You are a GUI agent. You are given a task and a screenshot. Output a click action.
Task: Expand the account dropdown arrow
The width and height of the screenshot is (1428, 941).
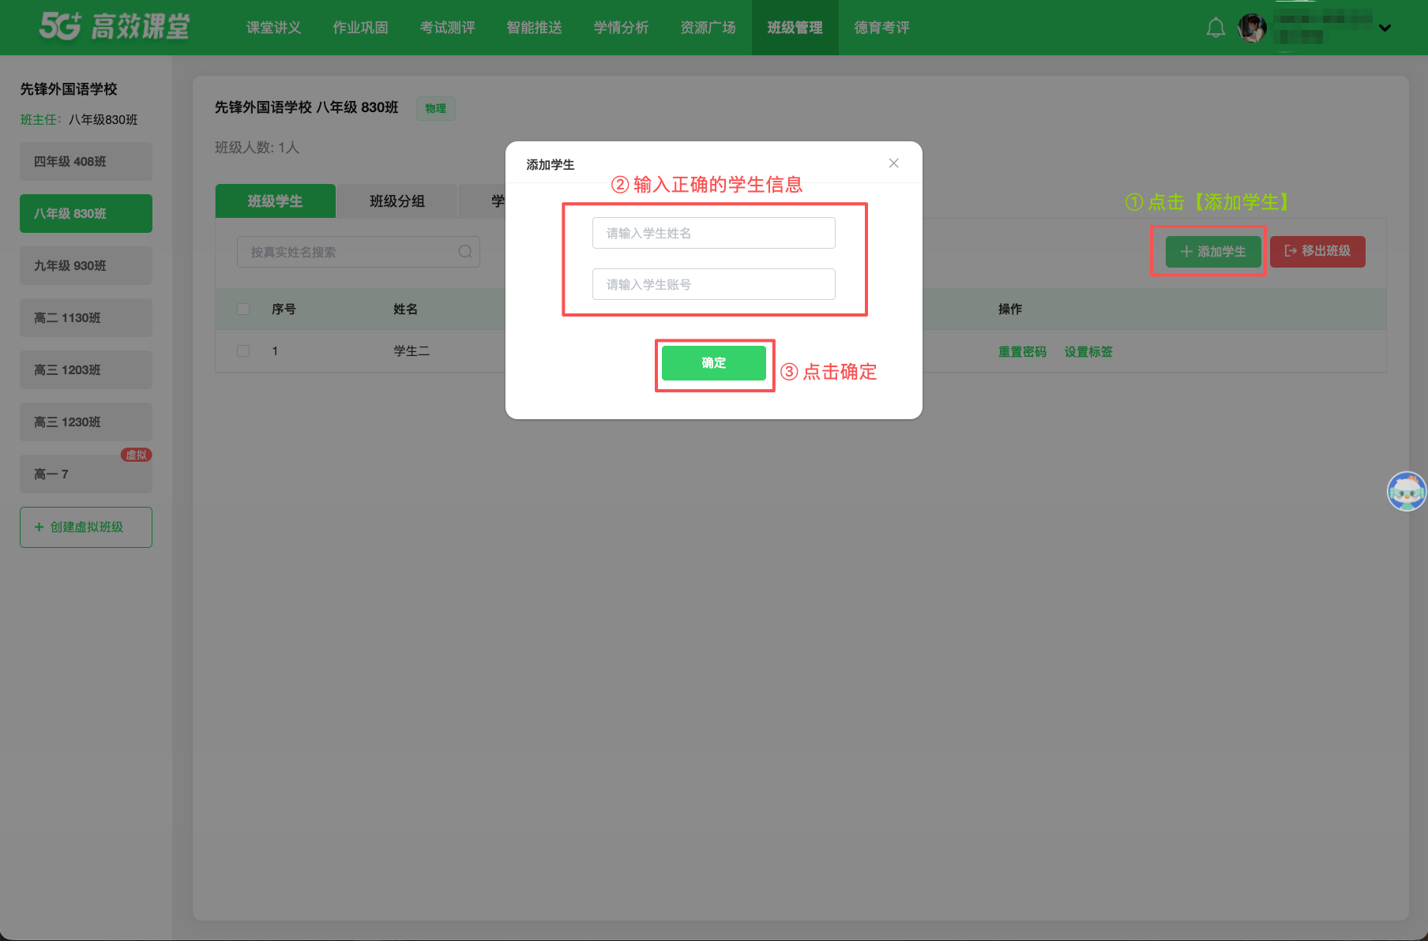[1385, 28]
